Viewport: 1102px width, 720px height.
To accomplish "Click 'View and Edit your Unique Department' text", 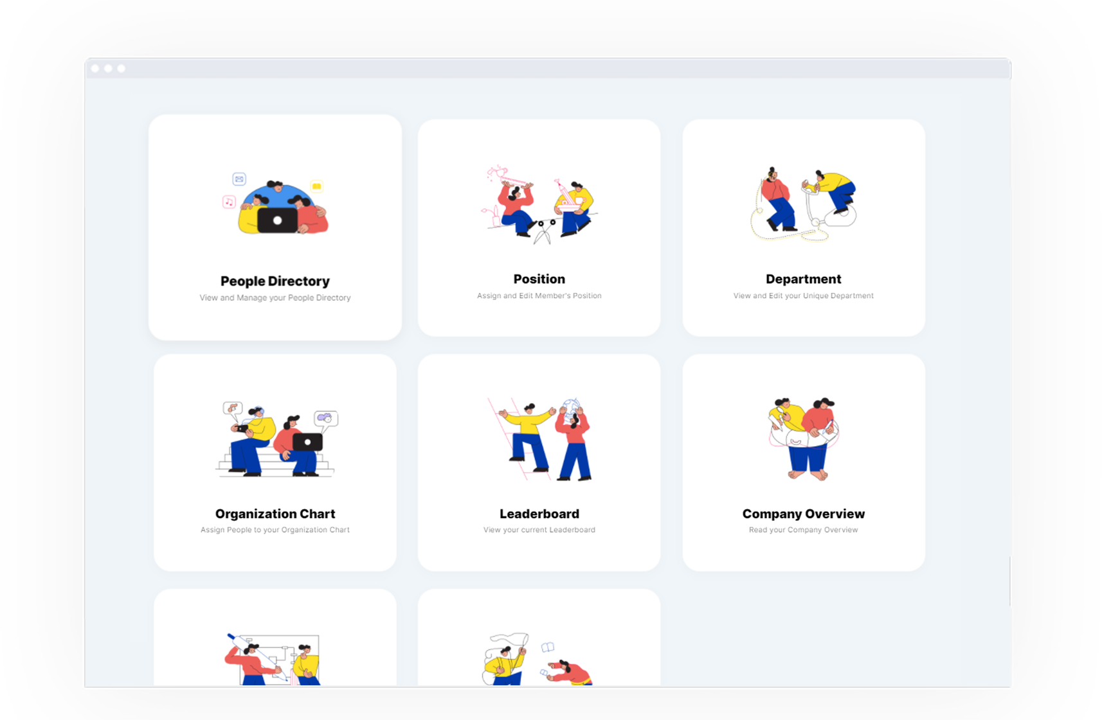I will click(x=804, y=295).
